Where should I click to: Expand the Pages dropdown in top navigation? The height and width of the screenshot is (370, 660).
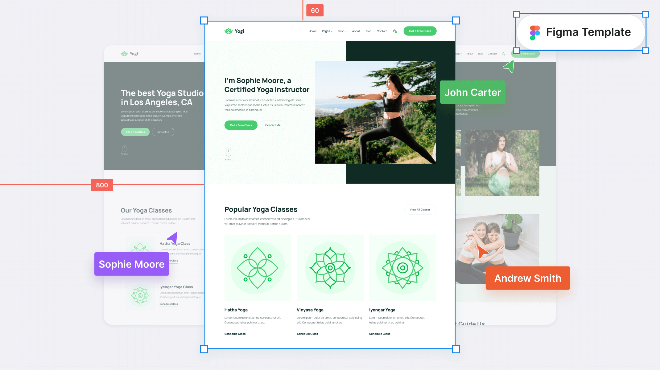click(x=326, y=31)
